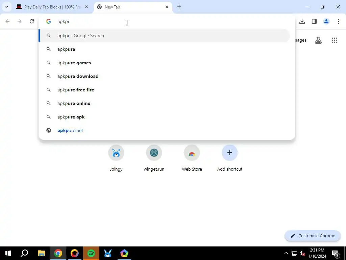The height and width of the screenshot is (260, 346).
Task: Open the tab search dropdown arrow
Action: [7, 7]
